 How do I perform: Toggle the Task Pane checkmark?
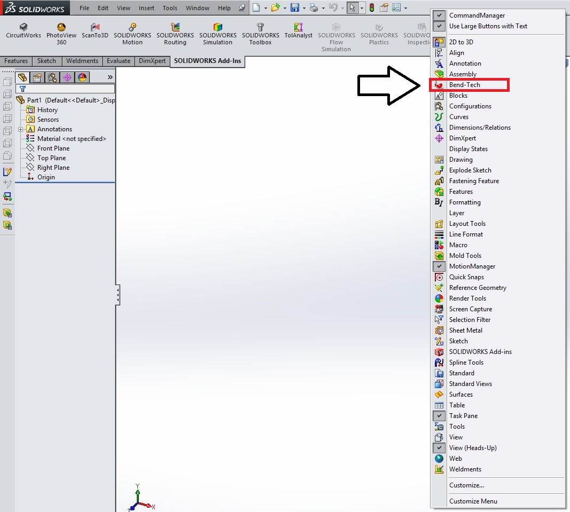coord(439,416)
